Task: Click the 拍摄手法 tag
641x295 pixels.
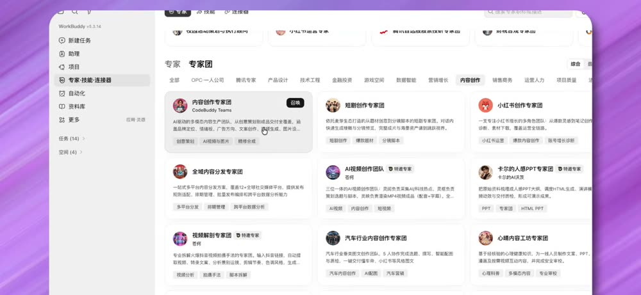Action: 212,275
